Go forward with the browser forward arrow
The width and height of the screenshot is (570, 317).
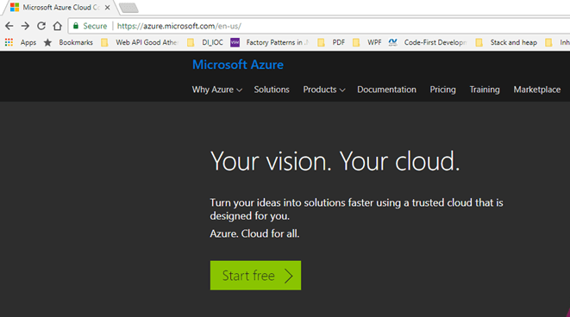click(x=25, y=26)
